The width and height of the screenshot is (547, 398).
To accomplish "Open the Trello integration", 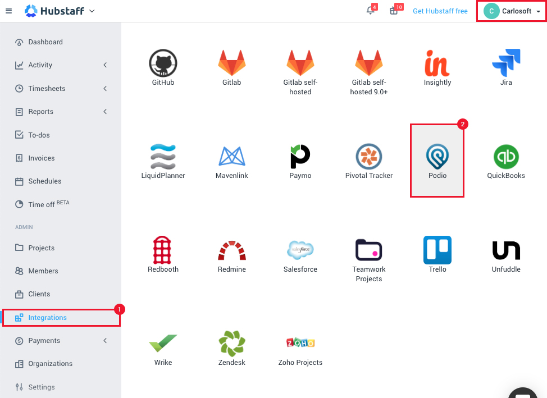I will pyautogui.click(x=437, y=250).
